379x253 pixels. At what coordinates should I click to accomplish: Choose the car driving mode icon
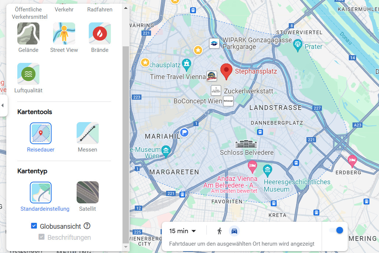(234, 231)
